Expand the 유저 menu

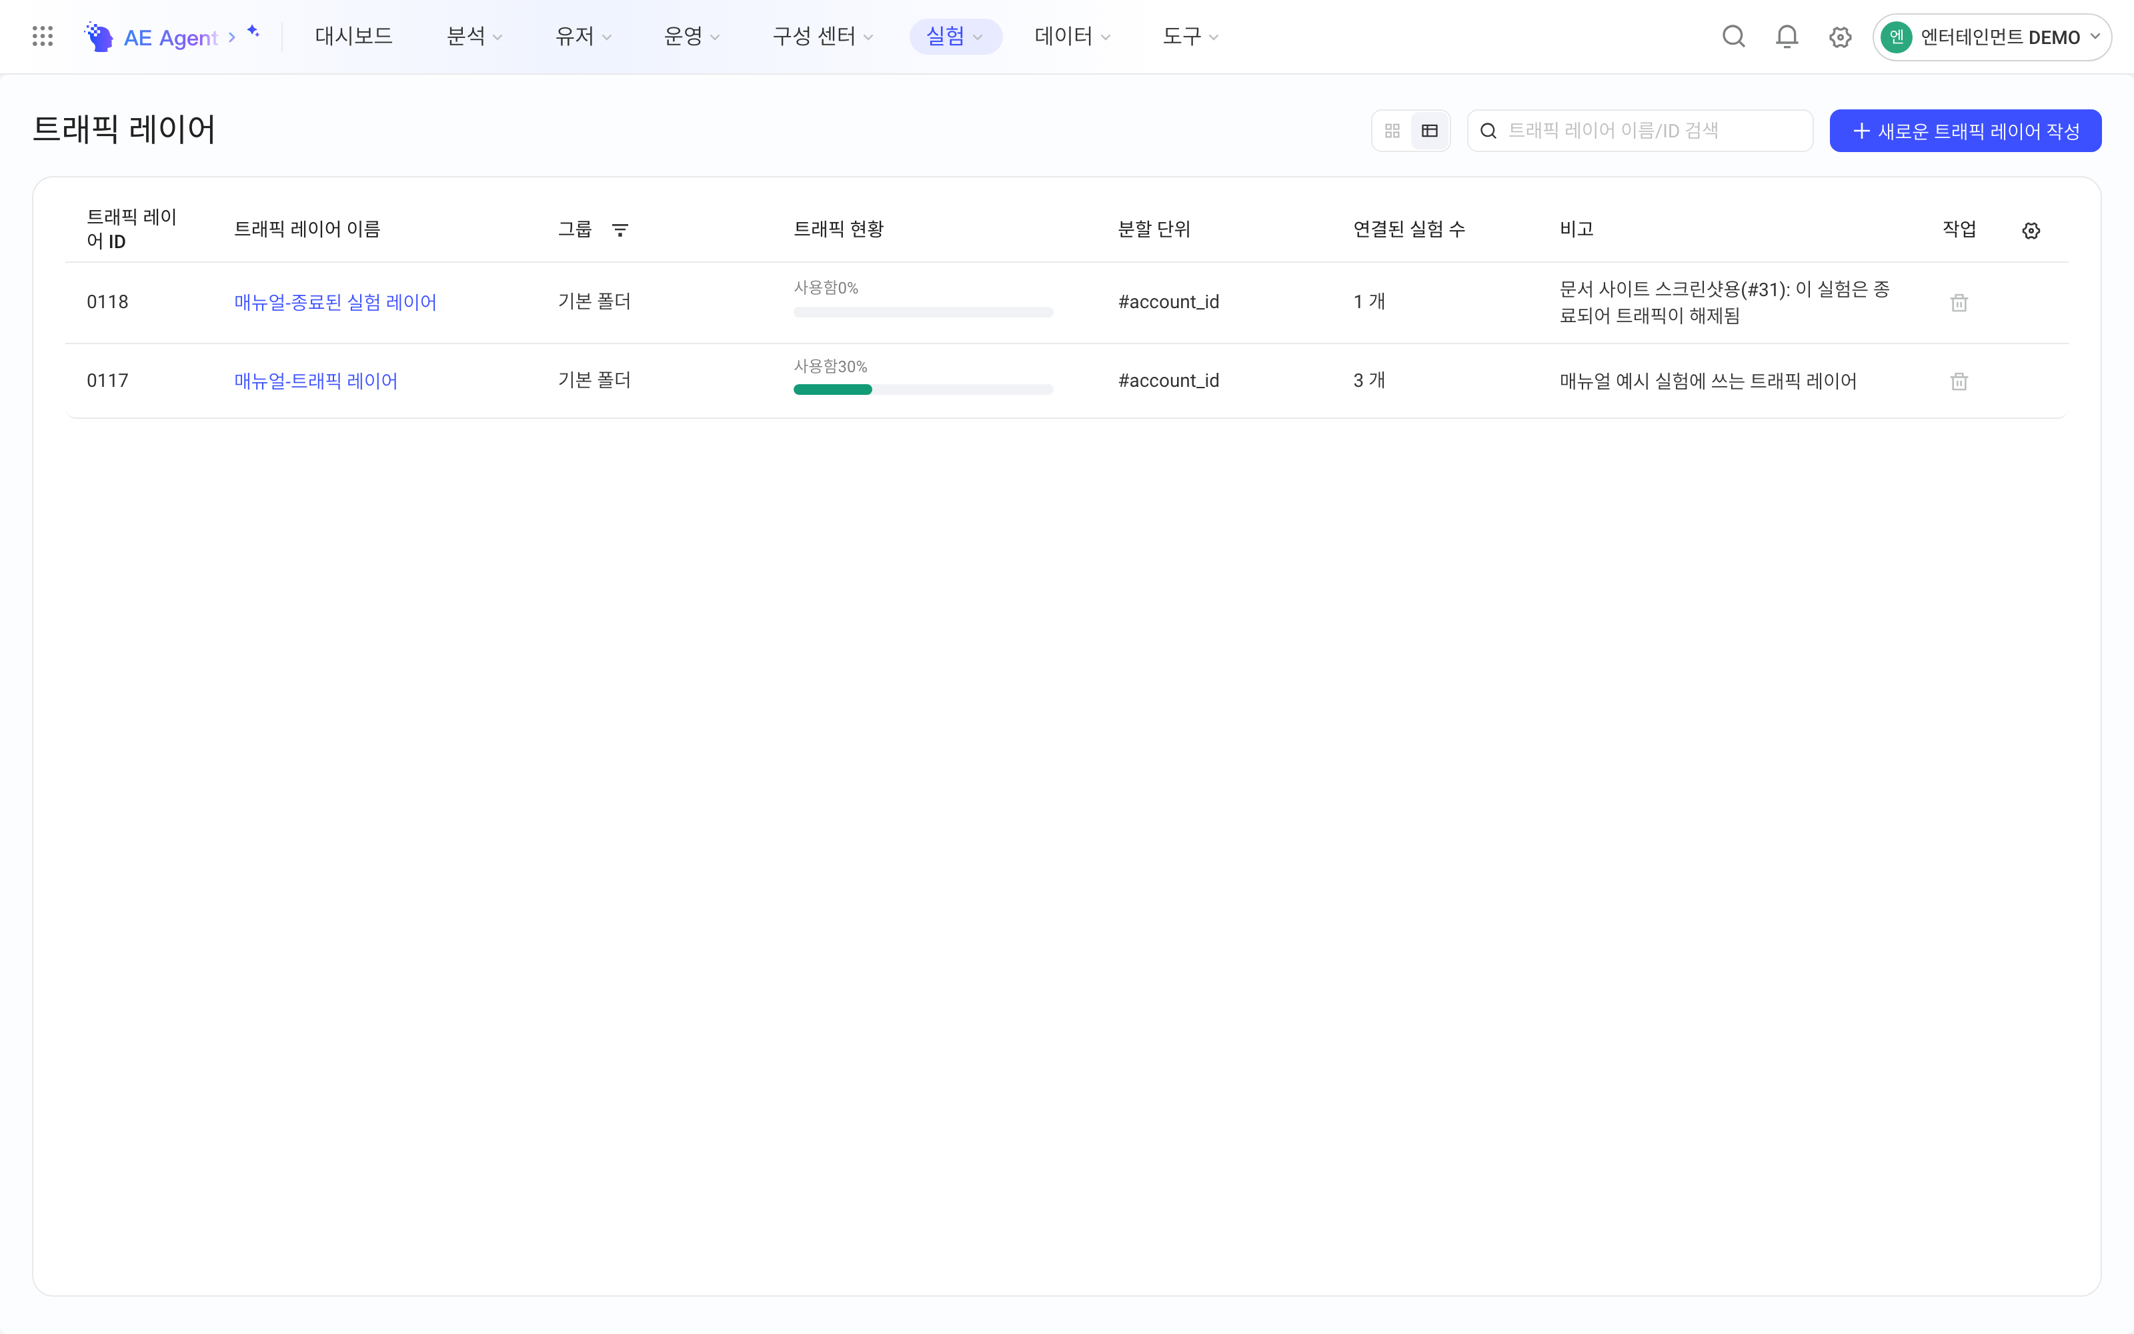pos(583,36)
